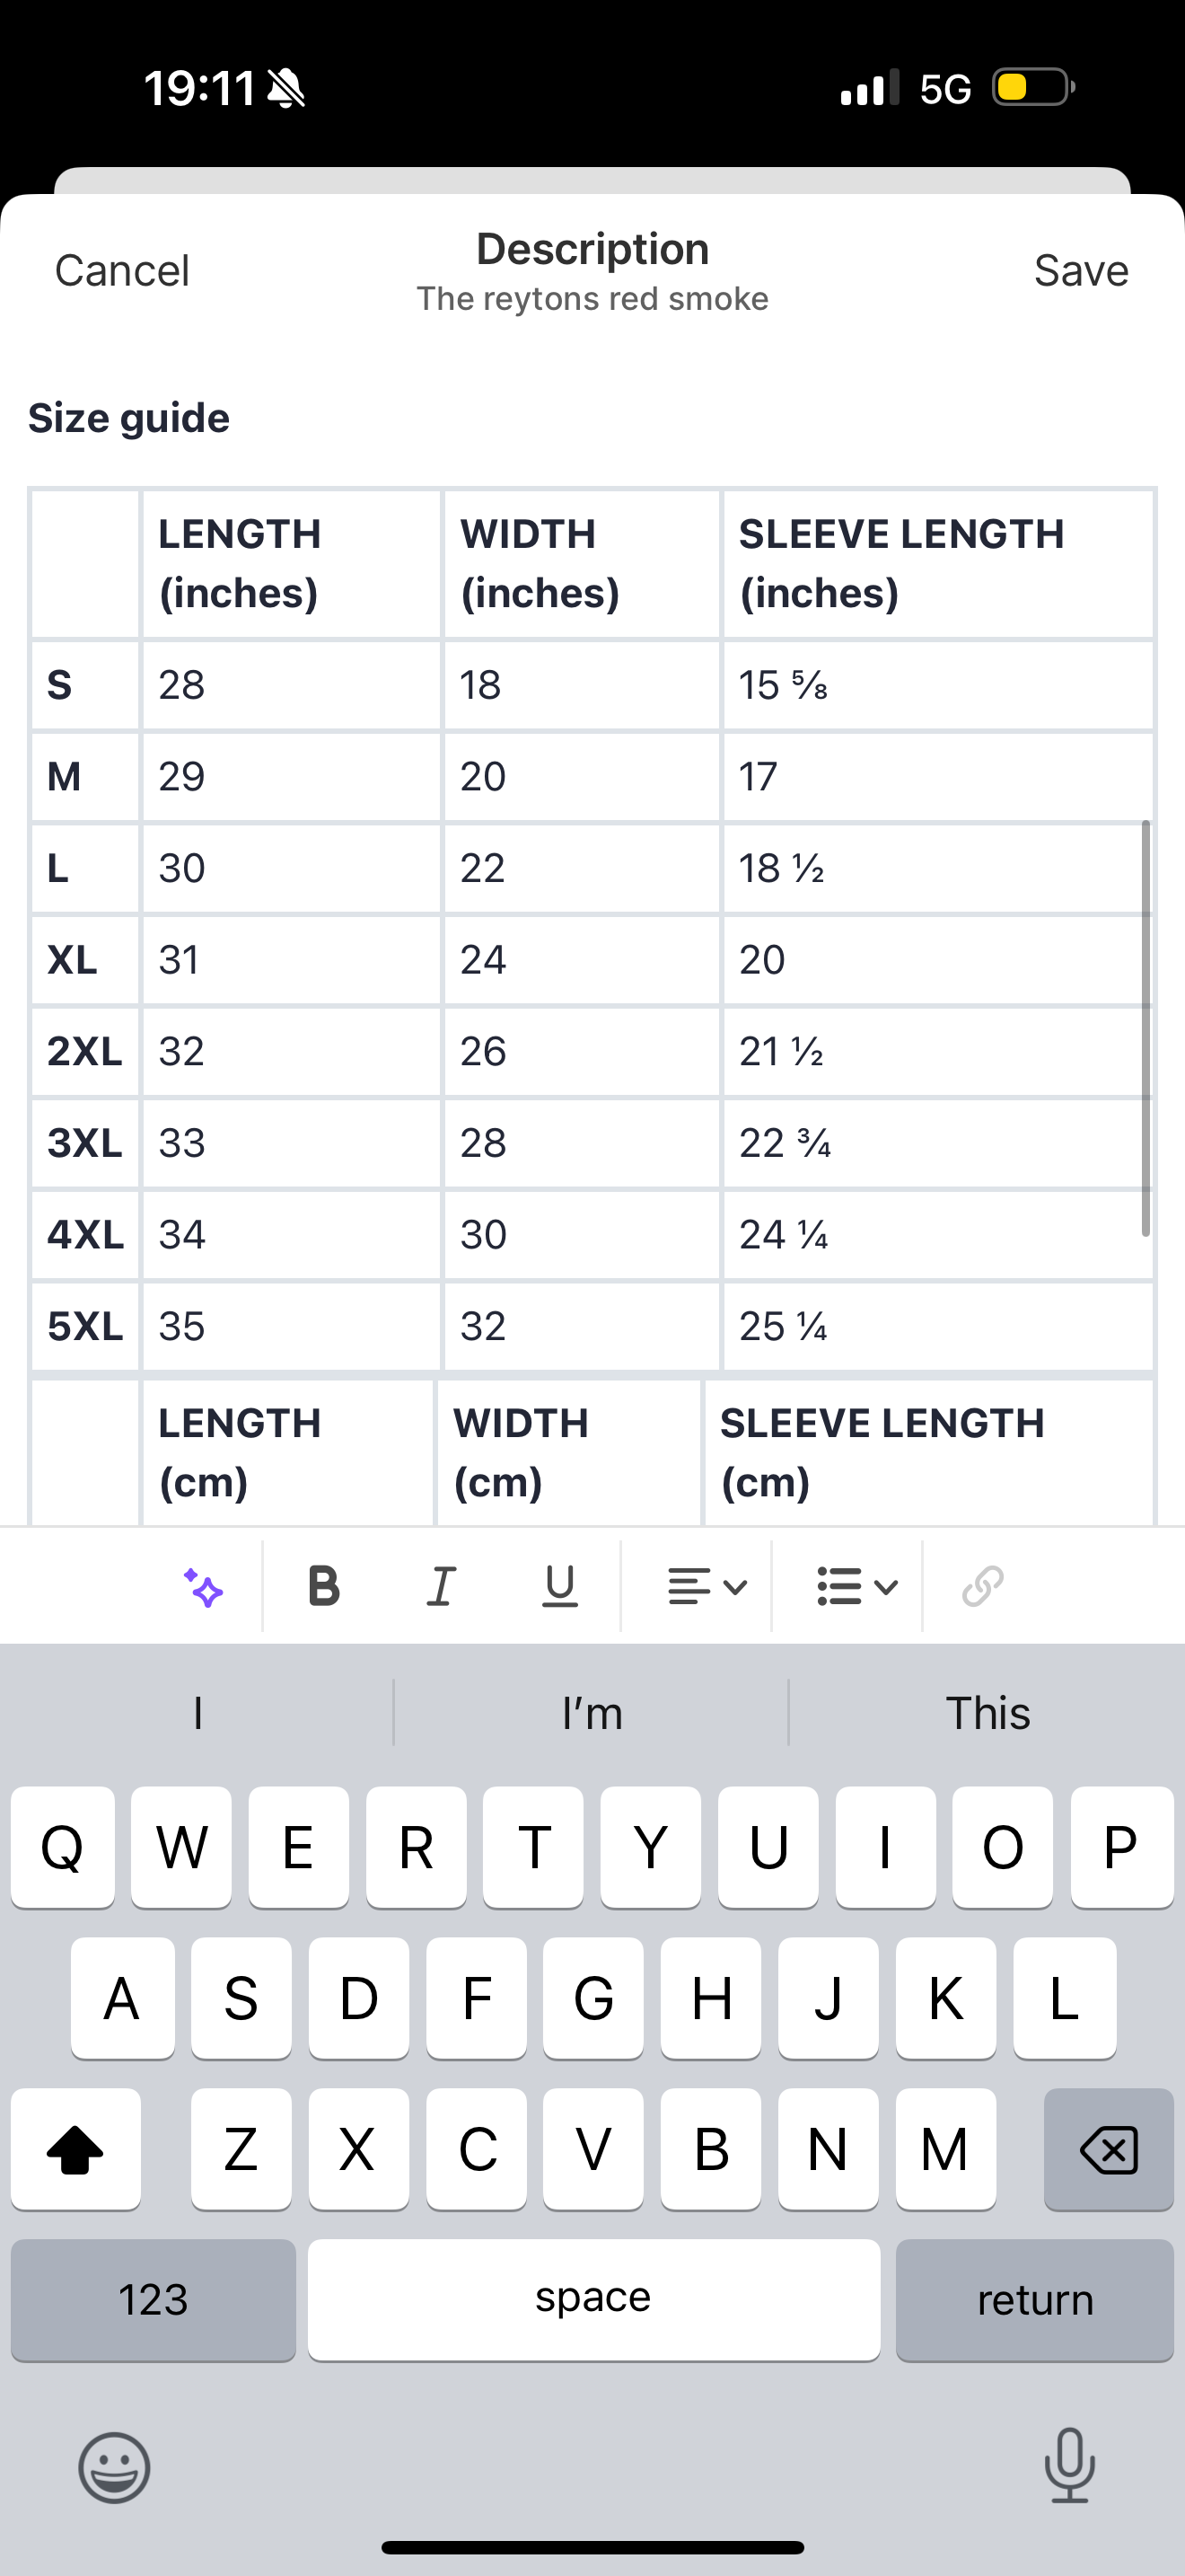Click the table's vertical scrollbar

1145,1028
